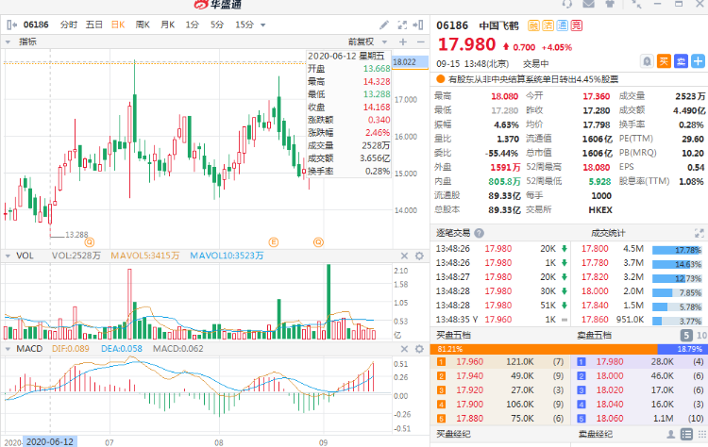Click the pencil drawing tool icon
The height and width of the screenshot is (447, 708).
[x=384, y=24]
